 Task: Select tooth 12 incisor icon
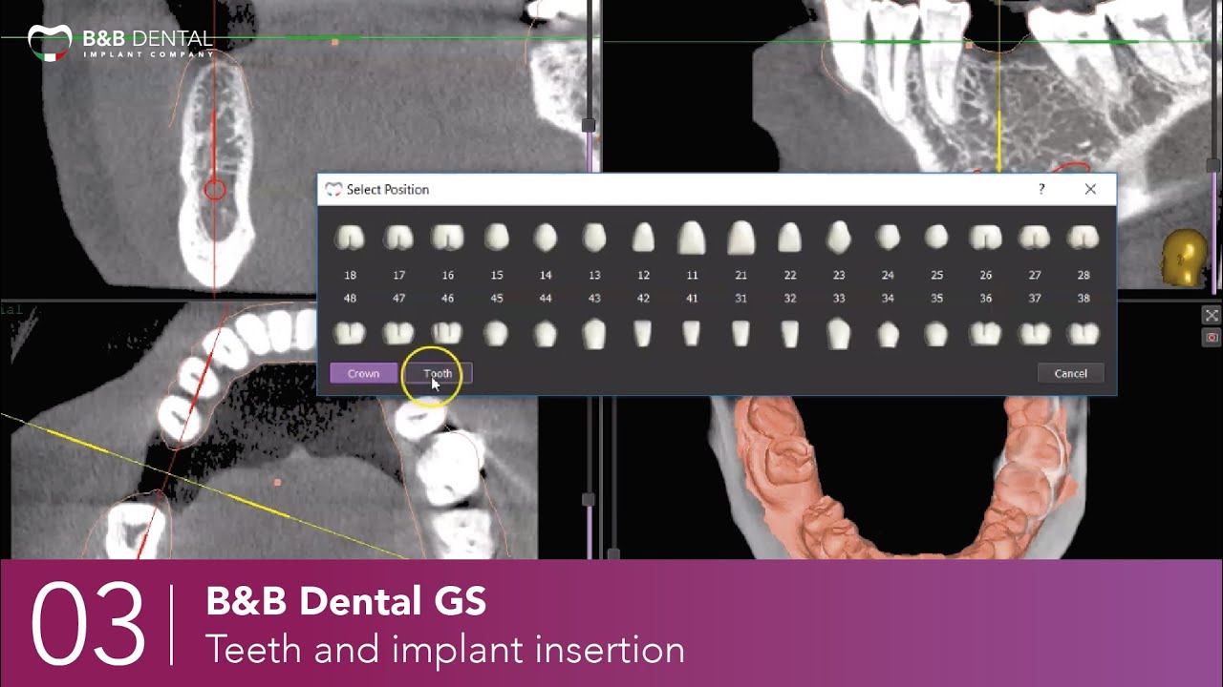643,238
